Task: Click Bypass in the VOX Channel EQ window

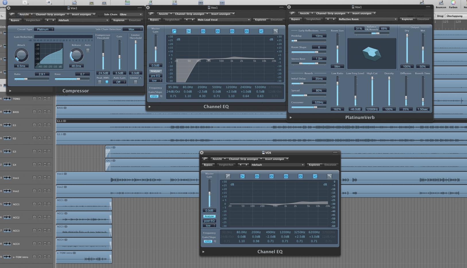Action: pyautogui.click(x=208, y=165)
